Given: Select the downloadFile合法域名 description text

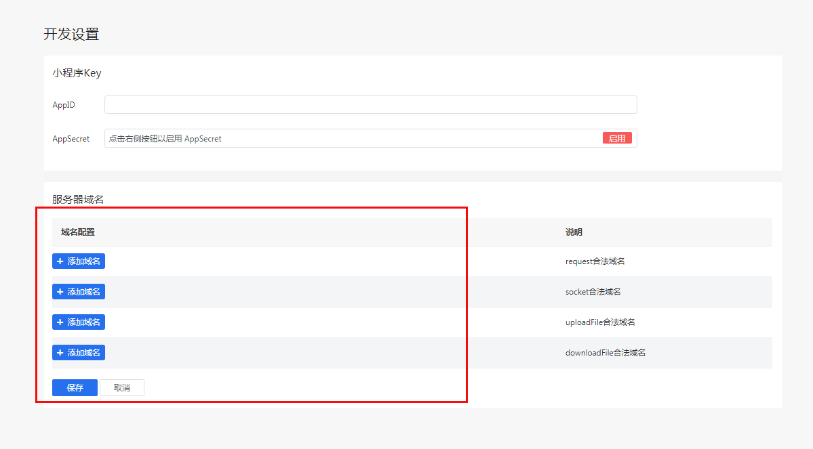Looking at the screenshot, I should coord(605,353).
